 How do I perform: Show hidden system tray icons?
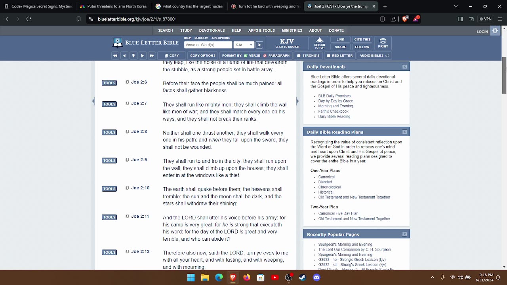(432, 277)
